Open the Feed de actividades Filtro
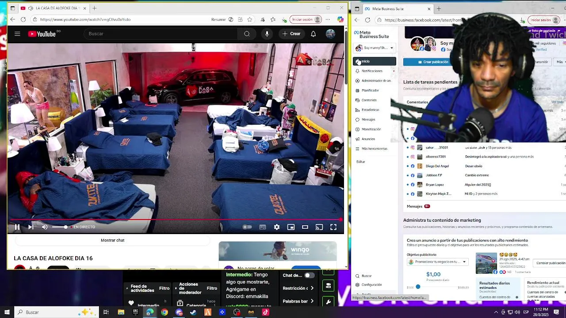Image resolution: width=566 pixels, height=318 pixels. click(x=164, y=288)
